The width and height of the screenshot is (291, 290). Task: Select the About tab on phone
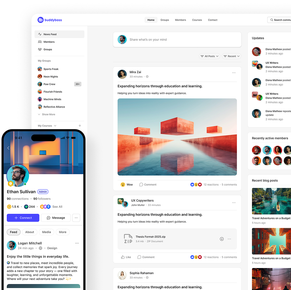[x=30, y=232]
